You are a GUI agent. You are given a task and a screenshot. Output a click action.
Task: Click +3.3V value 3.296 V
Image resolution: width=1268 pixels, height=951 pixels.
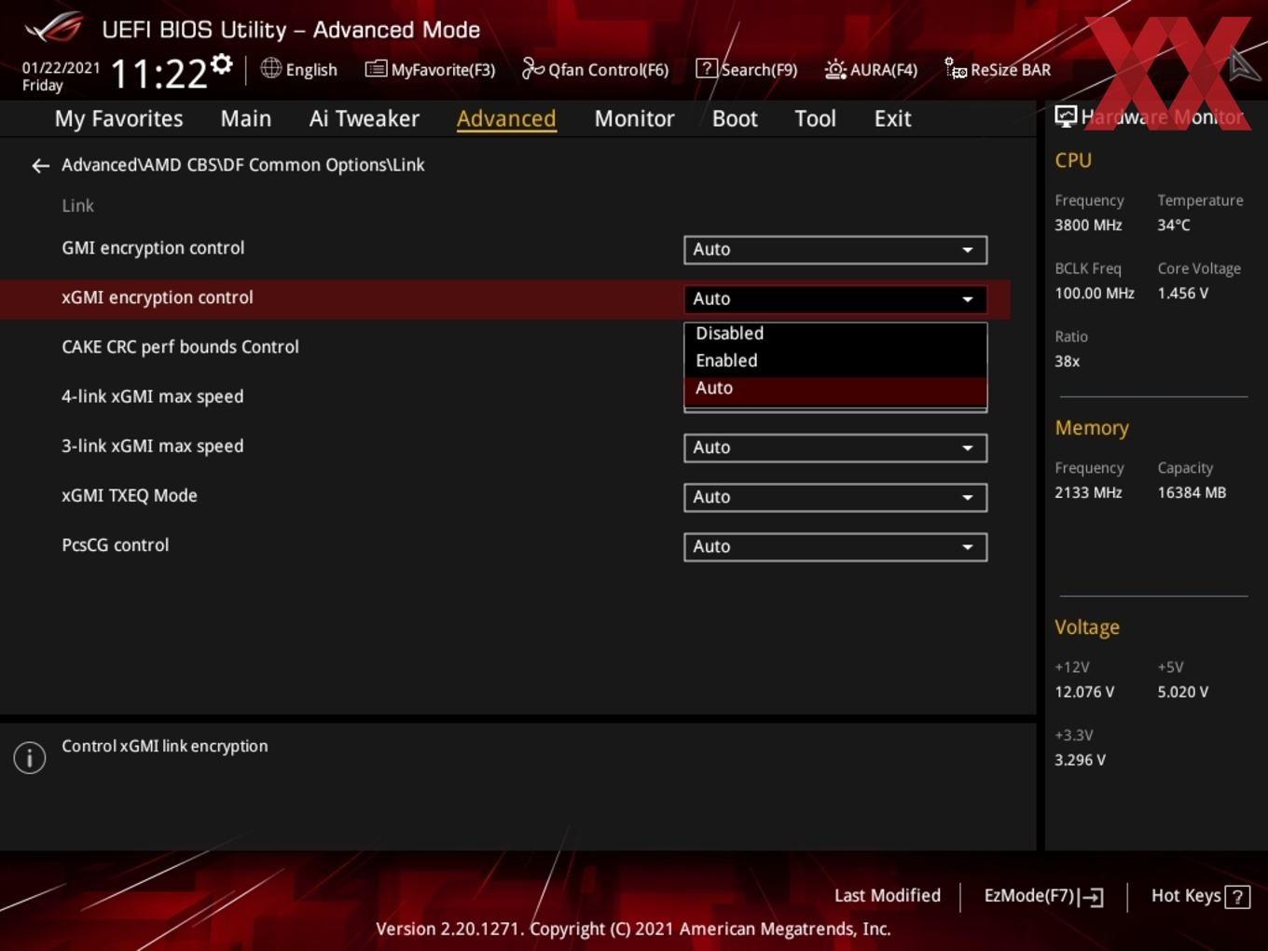point(1080,760)
